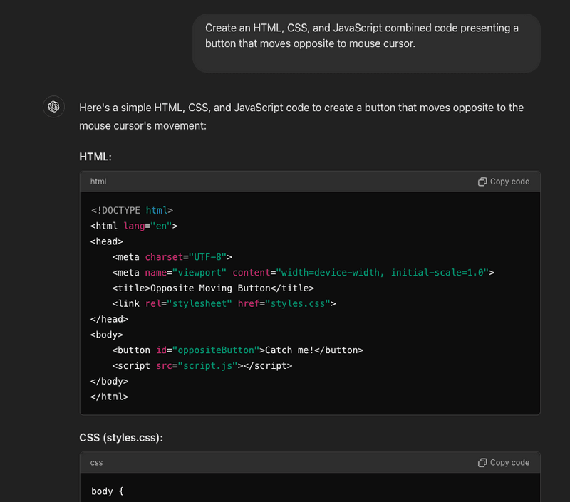Click the "html" language label on the code block
Image resolution: width=570 pixels, height=502 pixels.
point(98,182)
